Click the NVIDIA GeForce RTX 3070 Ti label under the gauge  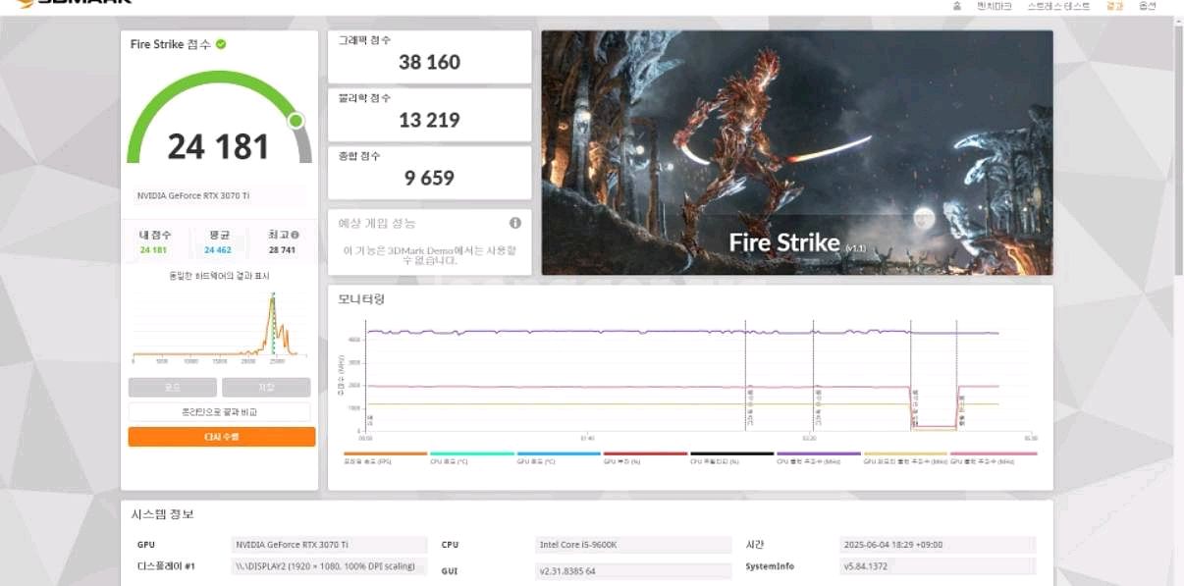(193, 196)
